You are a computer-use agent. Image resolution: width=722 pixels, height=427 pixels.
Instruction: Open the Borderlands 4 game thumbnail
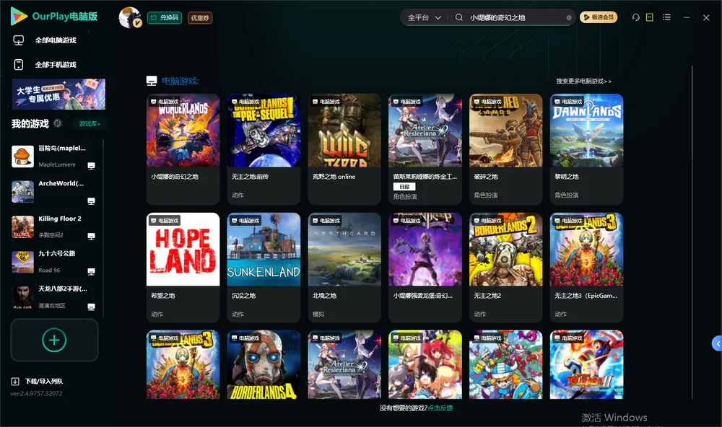pyautogui.click(x=264, y=364)
